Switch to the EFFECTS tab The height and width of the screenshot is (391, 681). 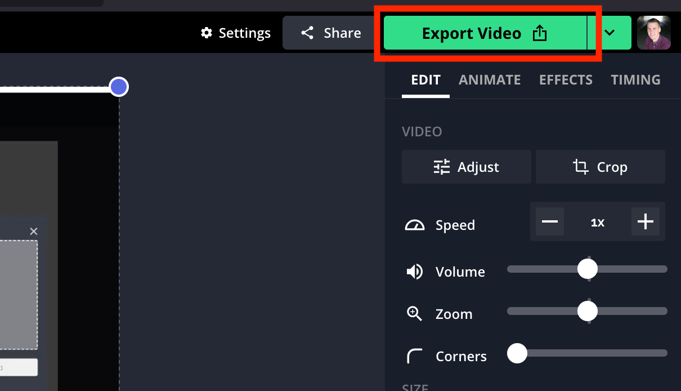(x=566, y=79)
